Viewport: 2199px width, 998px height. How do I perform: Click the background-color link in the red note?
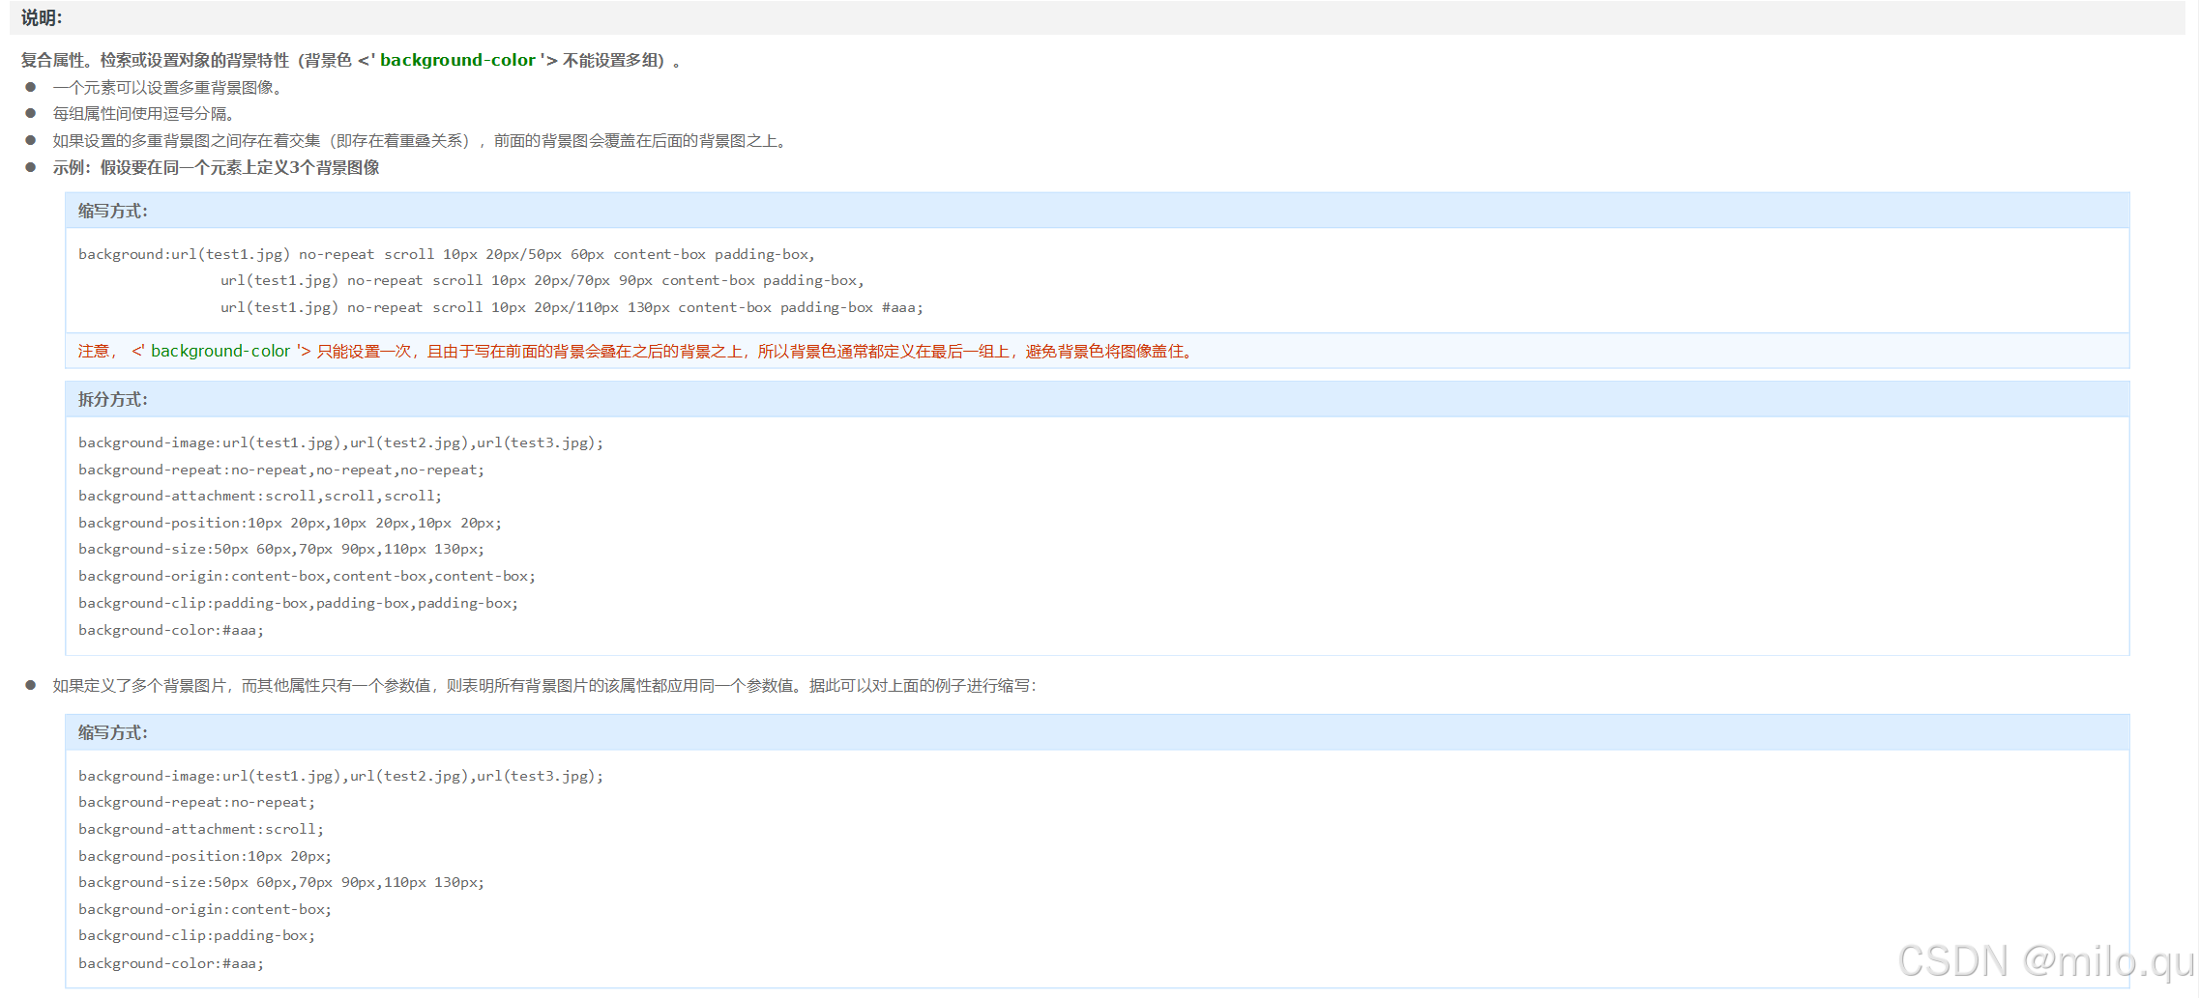pyautogui.click(x=220, y=351)
